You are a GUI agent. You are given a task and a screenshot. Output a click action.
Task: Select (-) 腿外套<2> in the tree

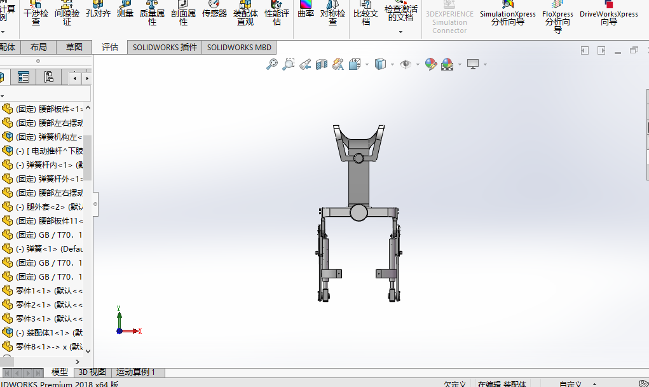coord(42,207)
